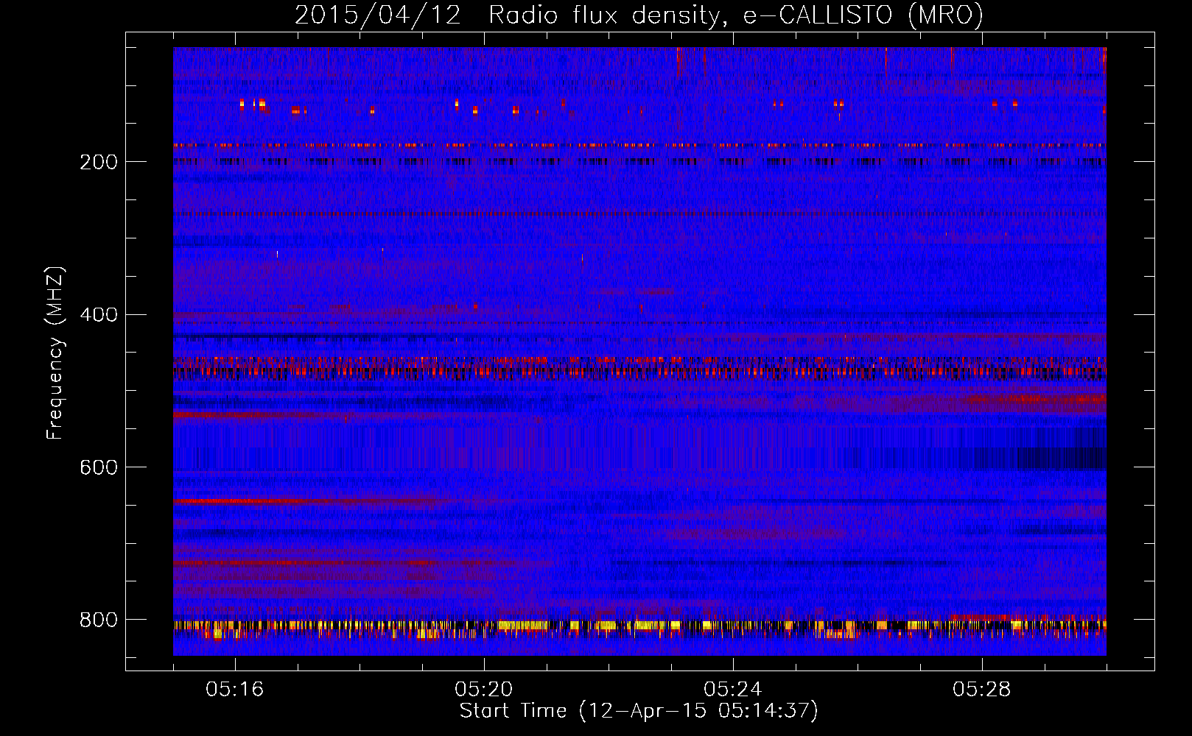This screenshot has height=736, width=1192.
Task: Click the 05:16 time tick label
Action: click(x=235, y=690)
